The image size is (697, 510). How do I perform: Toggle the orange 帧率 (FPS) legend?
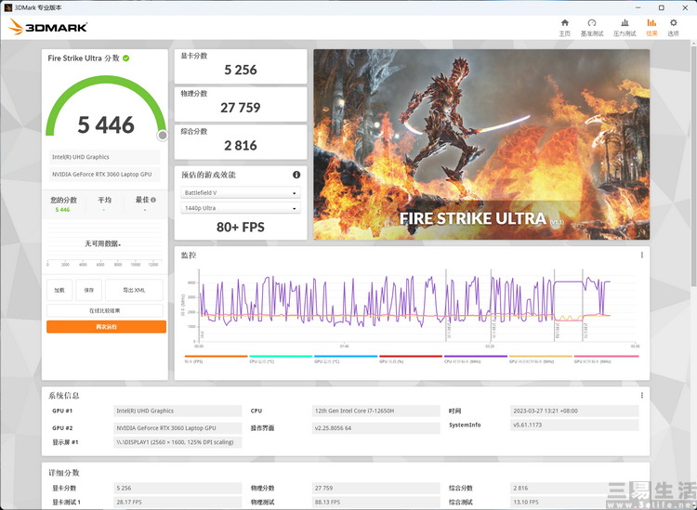tap(216, 359)
